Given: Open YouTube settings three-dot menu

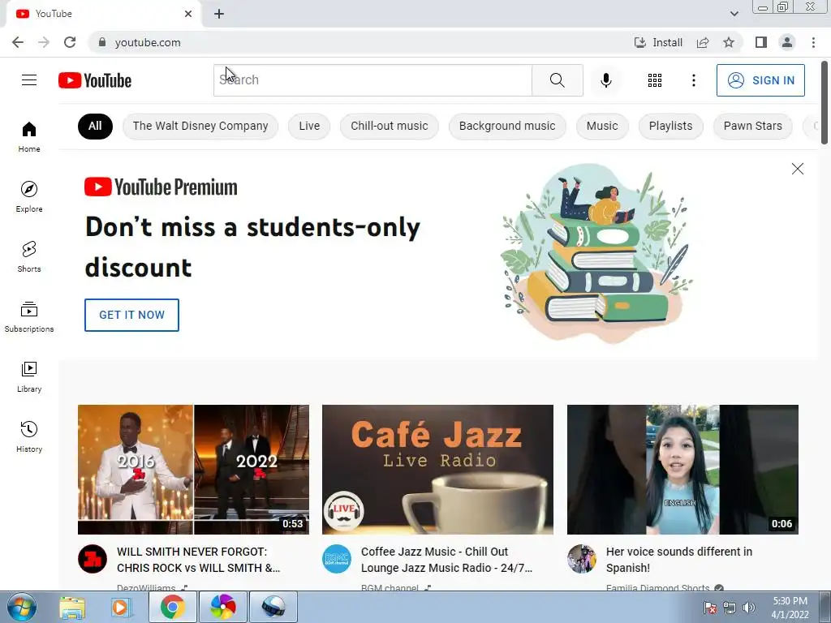Looking at the screenshot, I should pyautogui.click(x=693, y=80).
